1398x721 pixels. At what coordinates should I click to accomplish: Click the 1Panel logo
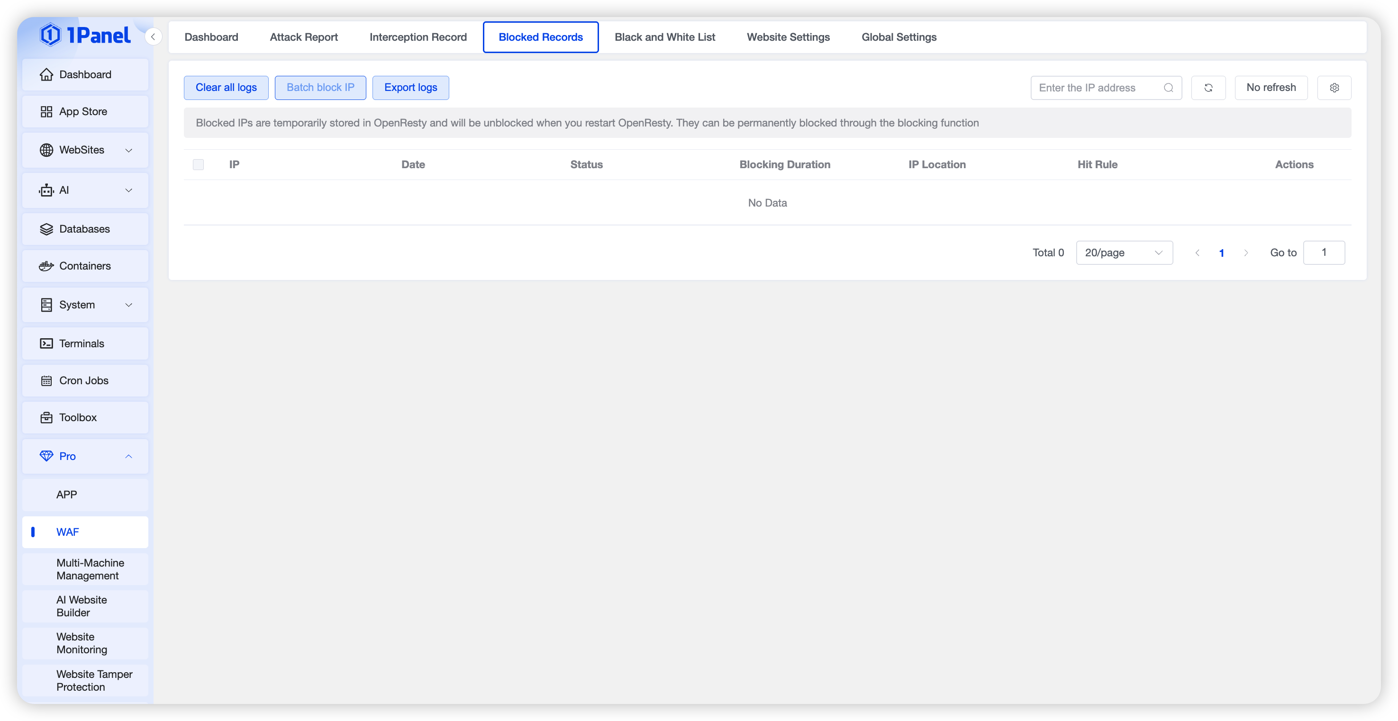85,35
